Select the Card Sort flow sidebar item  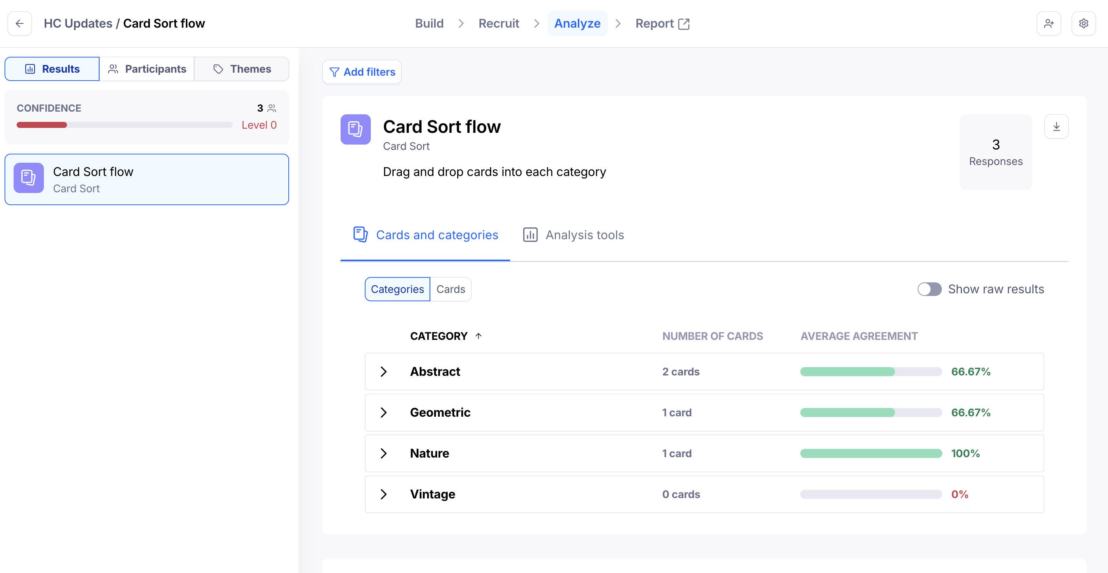pyautogui.click(x=147, y=179)
